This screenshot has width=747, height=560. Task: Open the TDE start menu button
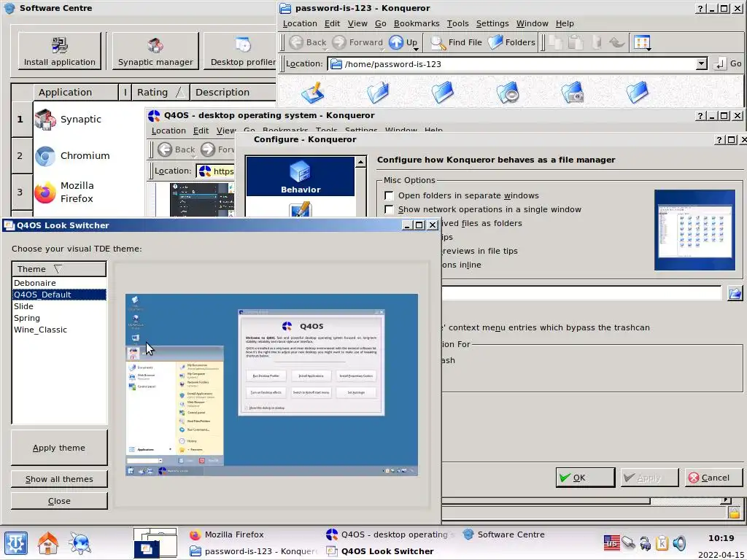[16, 542]
